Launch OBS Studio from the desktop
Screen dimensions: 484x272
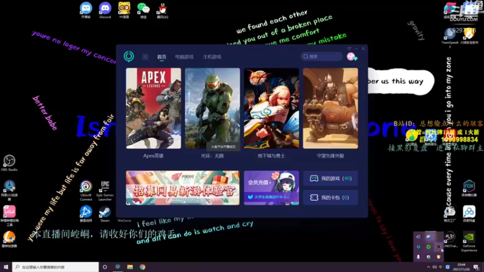(9, 163)
